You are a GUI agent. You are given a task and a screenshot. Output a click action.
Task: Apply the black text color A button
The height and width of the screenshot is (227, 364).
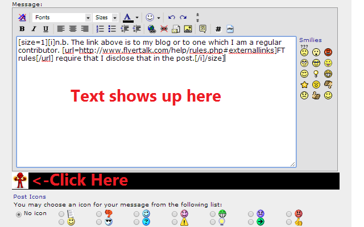tap(128, 18)
